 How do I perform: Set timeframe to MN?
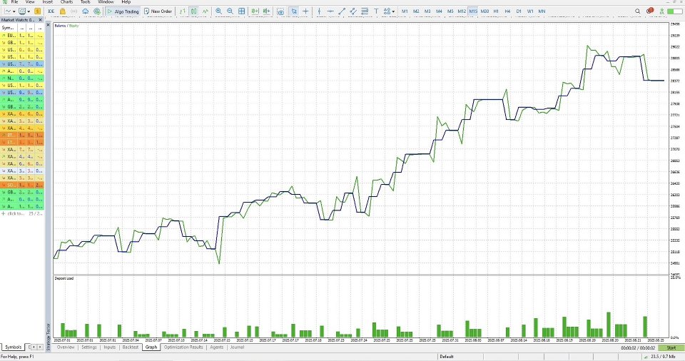click(x=542, y=11)
